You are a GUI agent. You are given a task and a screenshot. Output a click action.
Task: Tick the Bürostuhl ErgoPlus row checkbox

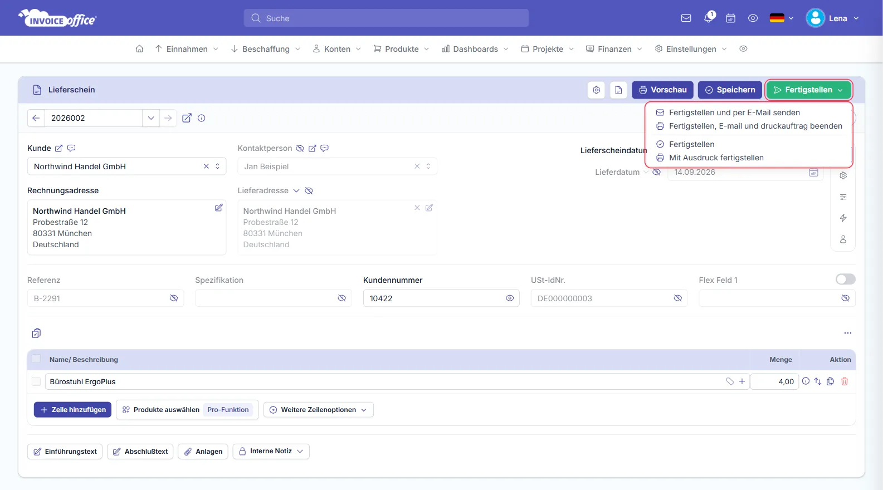(36, 381)
